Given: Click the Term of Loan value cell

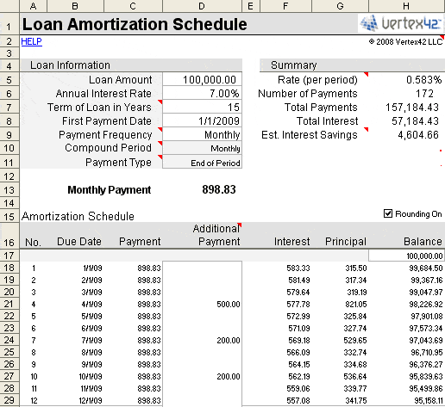Looking at the screenshot, I should [202, 107].
